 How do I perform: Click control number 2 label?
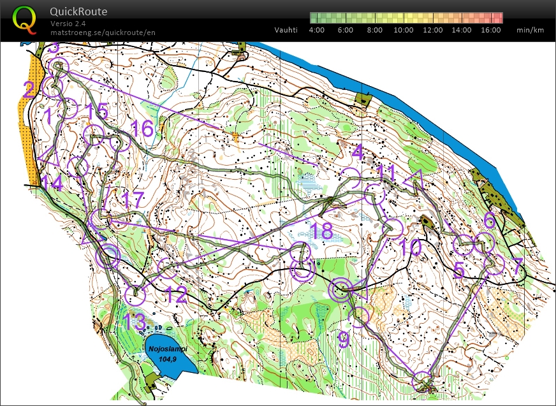(29, 90)
